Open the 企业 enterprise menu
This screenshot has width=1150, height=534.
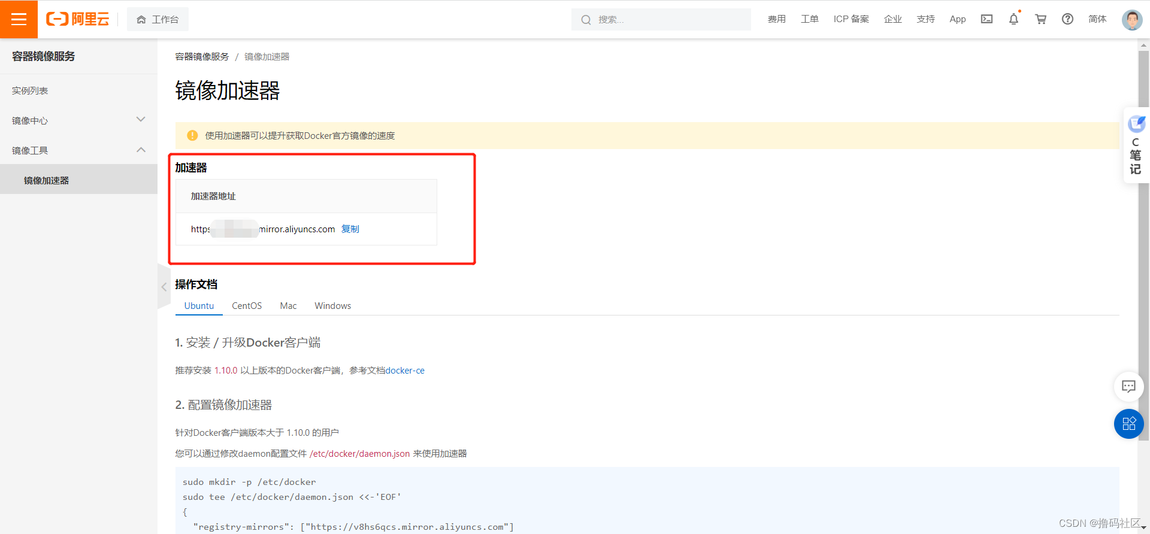[893, 19]
